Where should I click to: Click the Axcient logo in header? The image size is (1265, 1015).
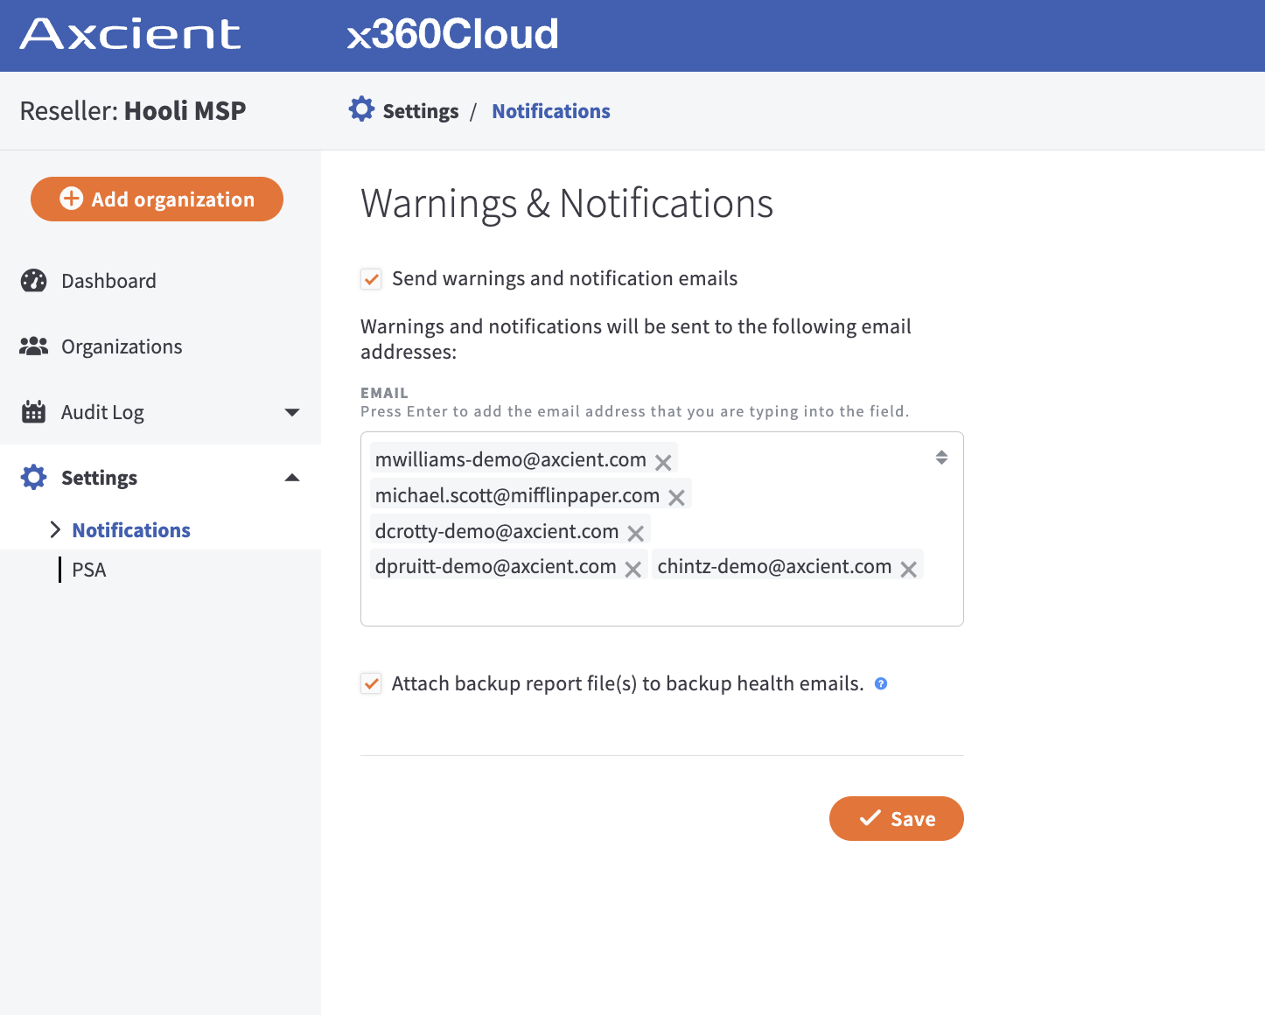(x=130, y=34)
